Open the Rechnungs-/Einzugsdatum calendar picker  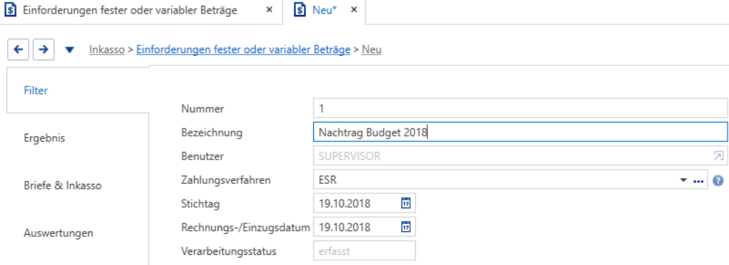406,227
